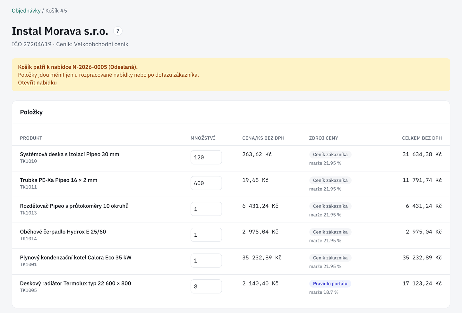This screenshot has height=313, width=462.
Task: Click Ceník zákazníka badge in TK1013 row
Action: tap(330, 206)
